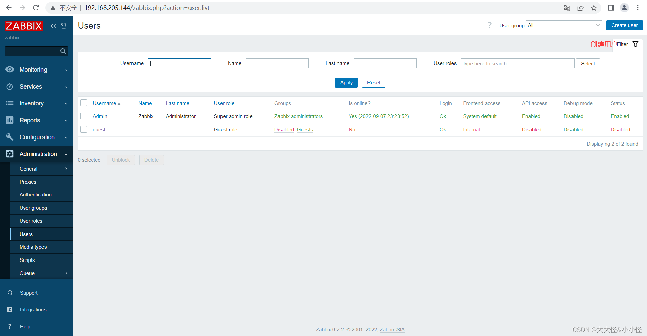Open the Admin user link

coord(100,116)
